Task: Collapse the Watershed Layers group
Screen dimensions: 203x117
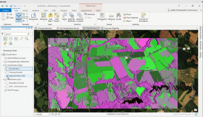Action: 4,79
